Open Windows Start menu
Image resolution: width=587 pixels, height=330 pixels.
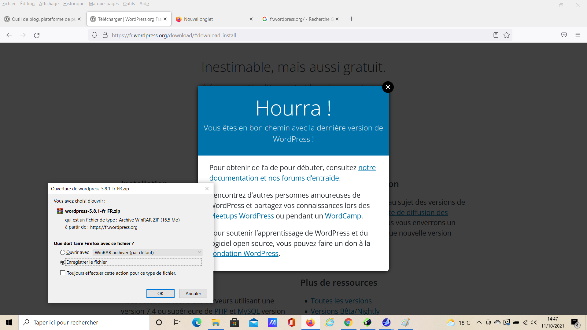pos(9,322)
